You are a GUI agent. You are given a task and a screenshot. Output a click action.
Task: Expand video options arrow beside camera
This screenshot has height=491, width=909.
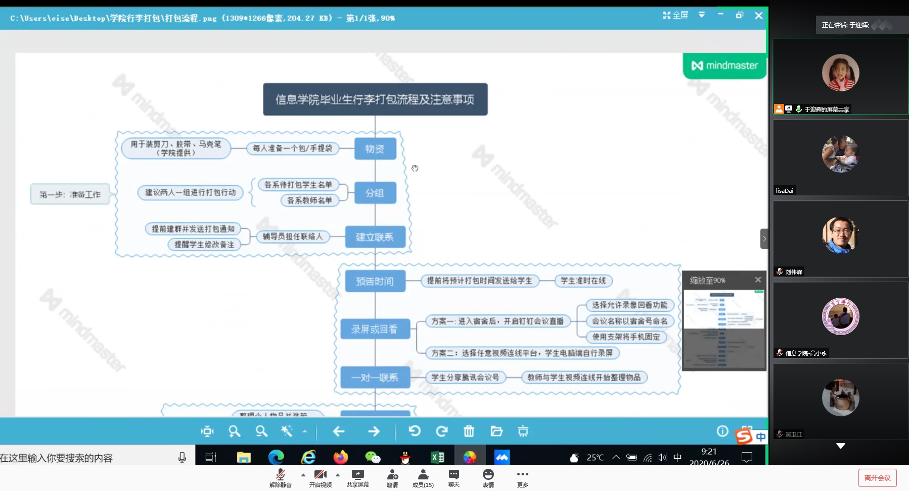click(x=338, y=475)
